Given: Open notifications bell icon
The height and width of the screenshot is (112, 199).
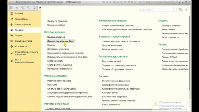Looking at the screenshot, I should (35, 7).
